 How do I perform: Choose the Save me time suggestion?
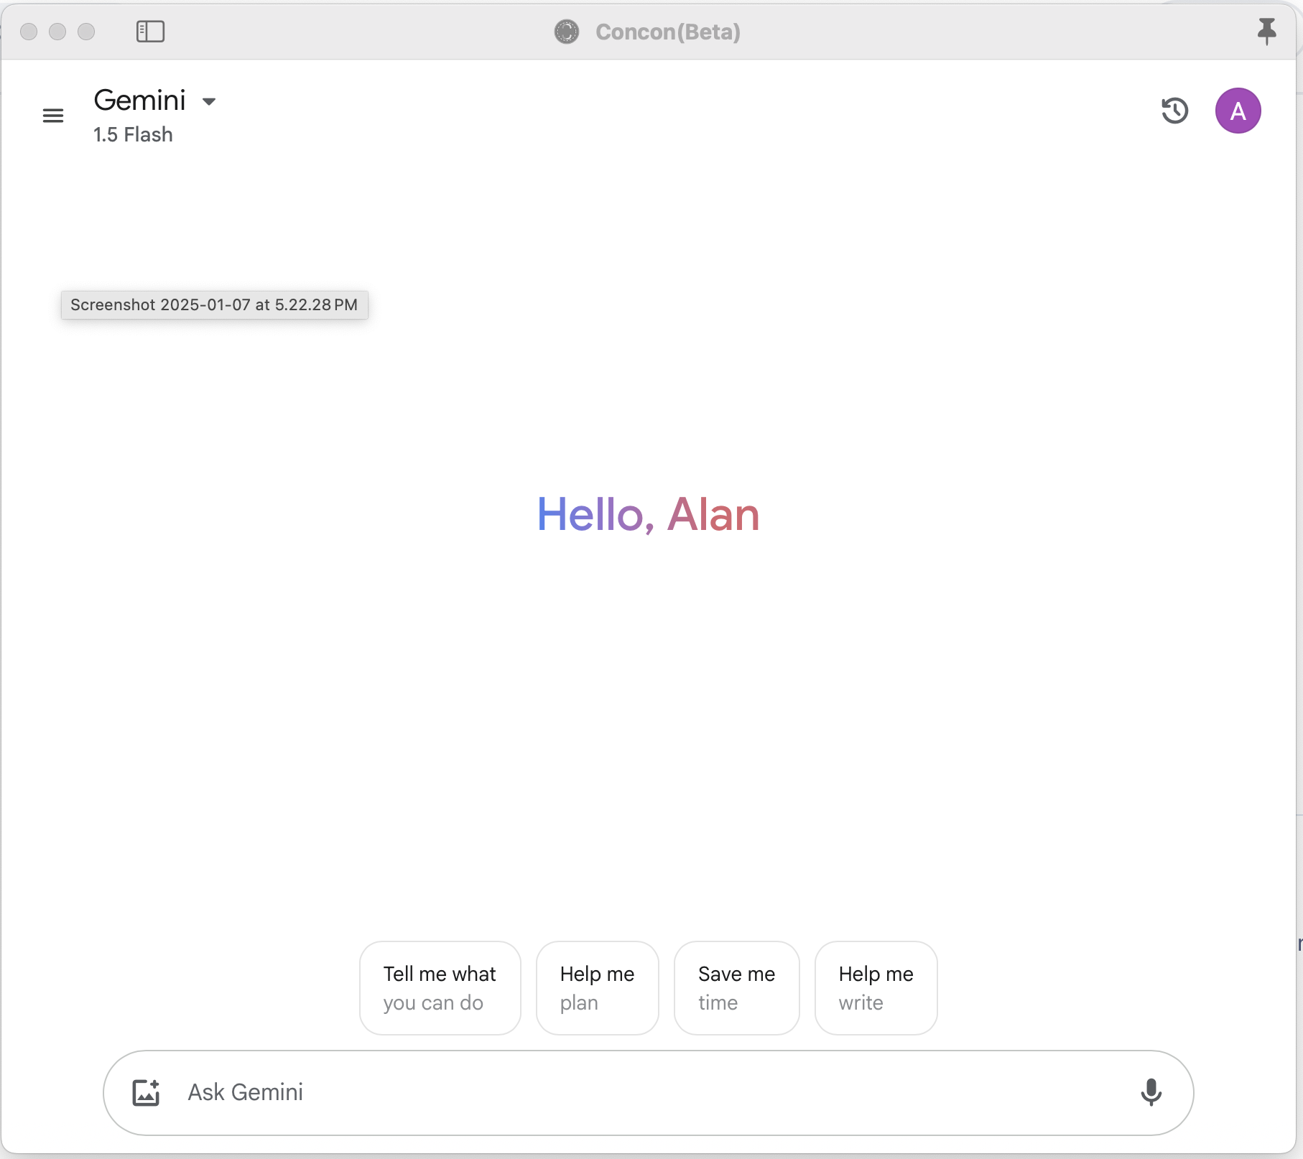[737, 988]
